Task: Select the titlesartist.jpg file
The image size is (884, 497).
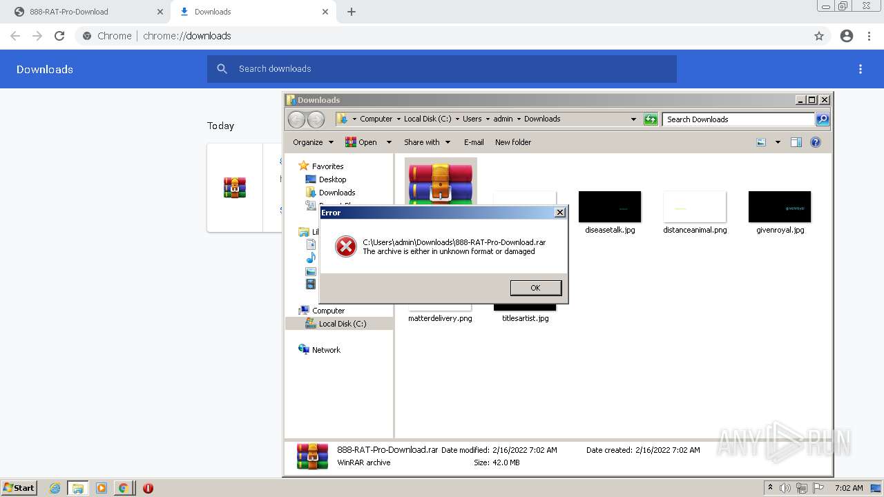Action: click(525, 318)
